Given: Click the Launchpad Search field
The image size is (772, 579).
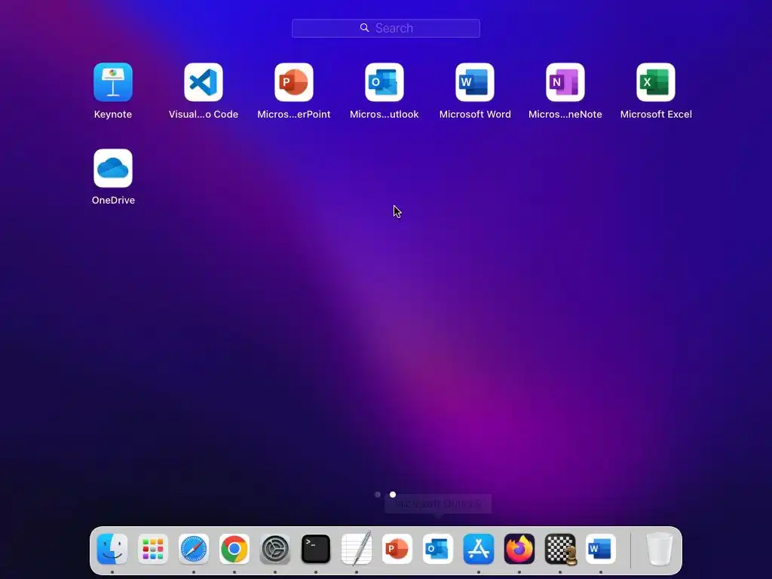Looking at the screenshot, I should [x=386, y=28].
